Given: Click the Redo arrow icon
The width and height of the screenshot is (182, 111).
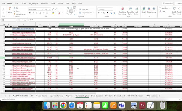Looking at the screenshot, I should 3,13.
